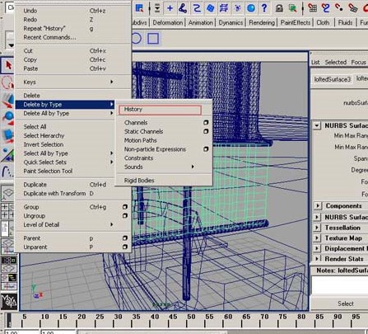Choose the Lasso selection tool
This screenshot has width=368, height=334.
click(x=7, y=82)
